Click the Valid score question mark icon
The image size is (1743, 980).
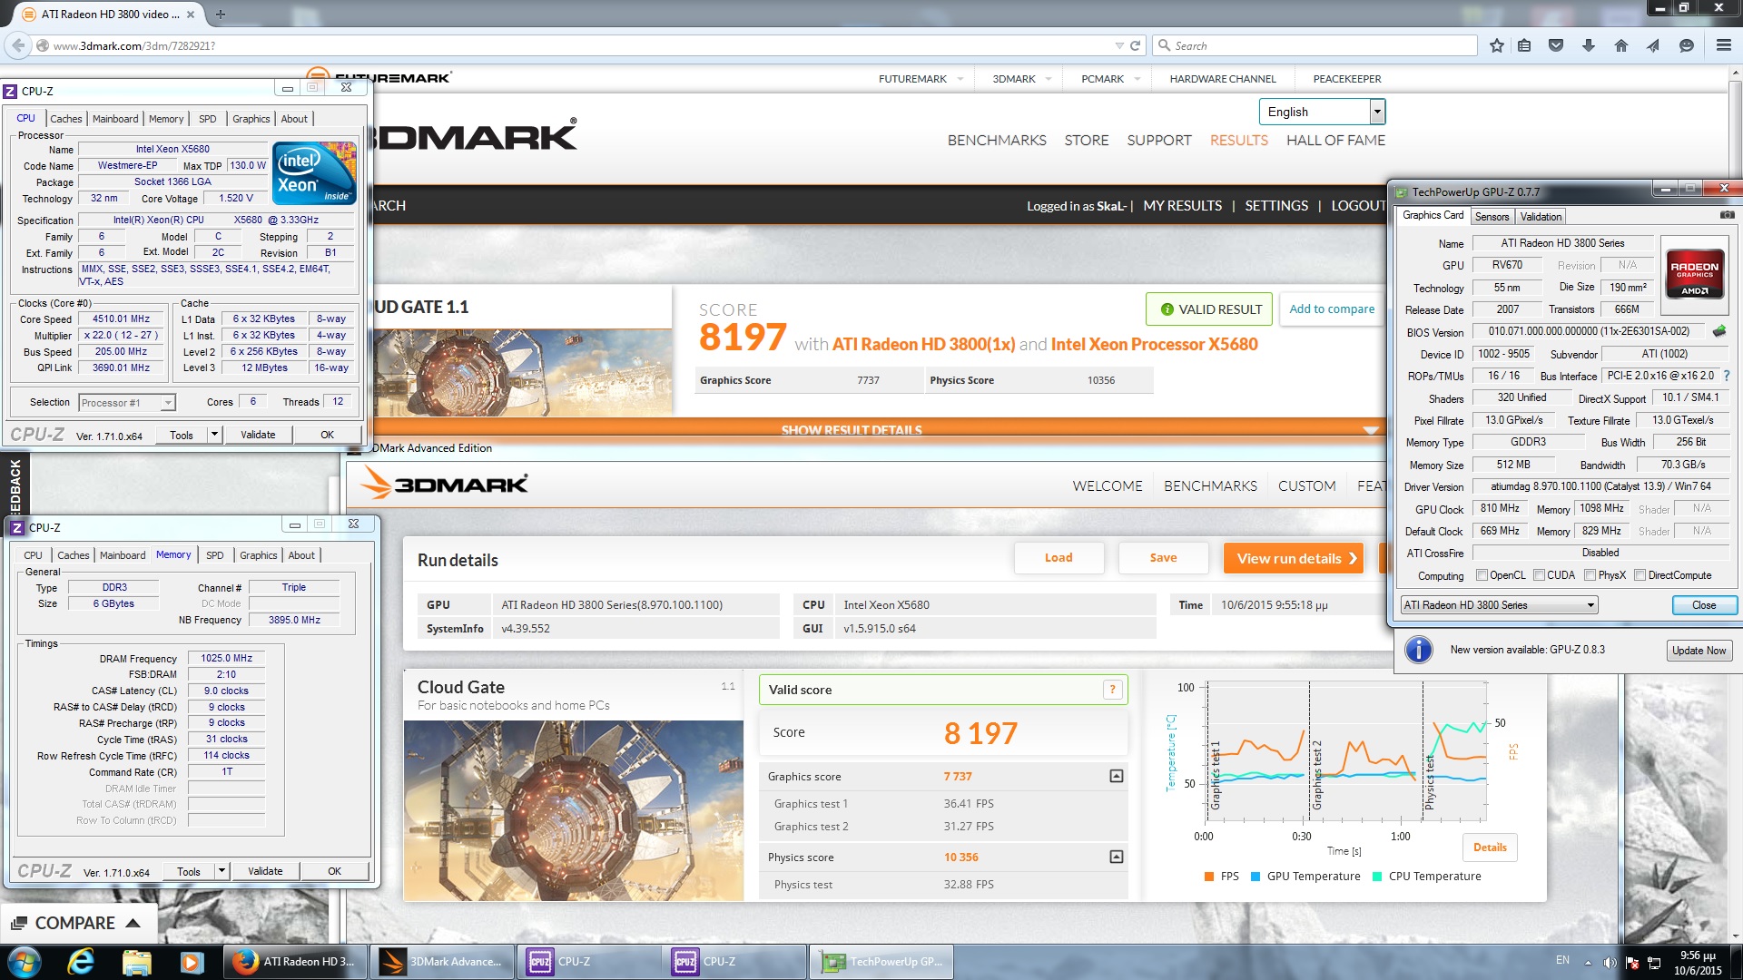click(1112, 690)
